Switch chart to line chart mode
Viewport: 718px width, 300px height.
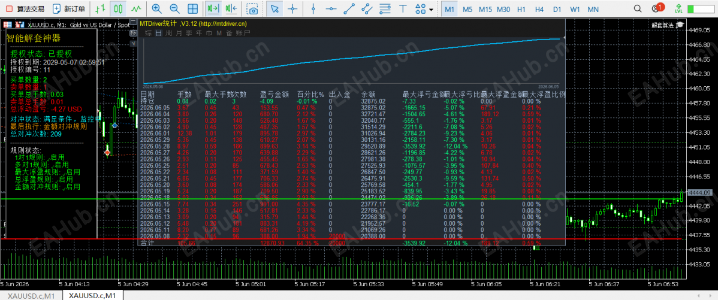click(135, 9)
